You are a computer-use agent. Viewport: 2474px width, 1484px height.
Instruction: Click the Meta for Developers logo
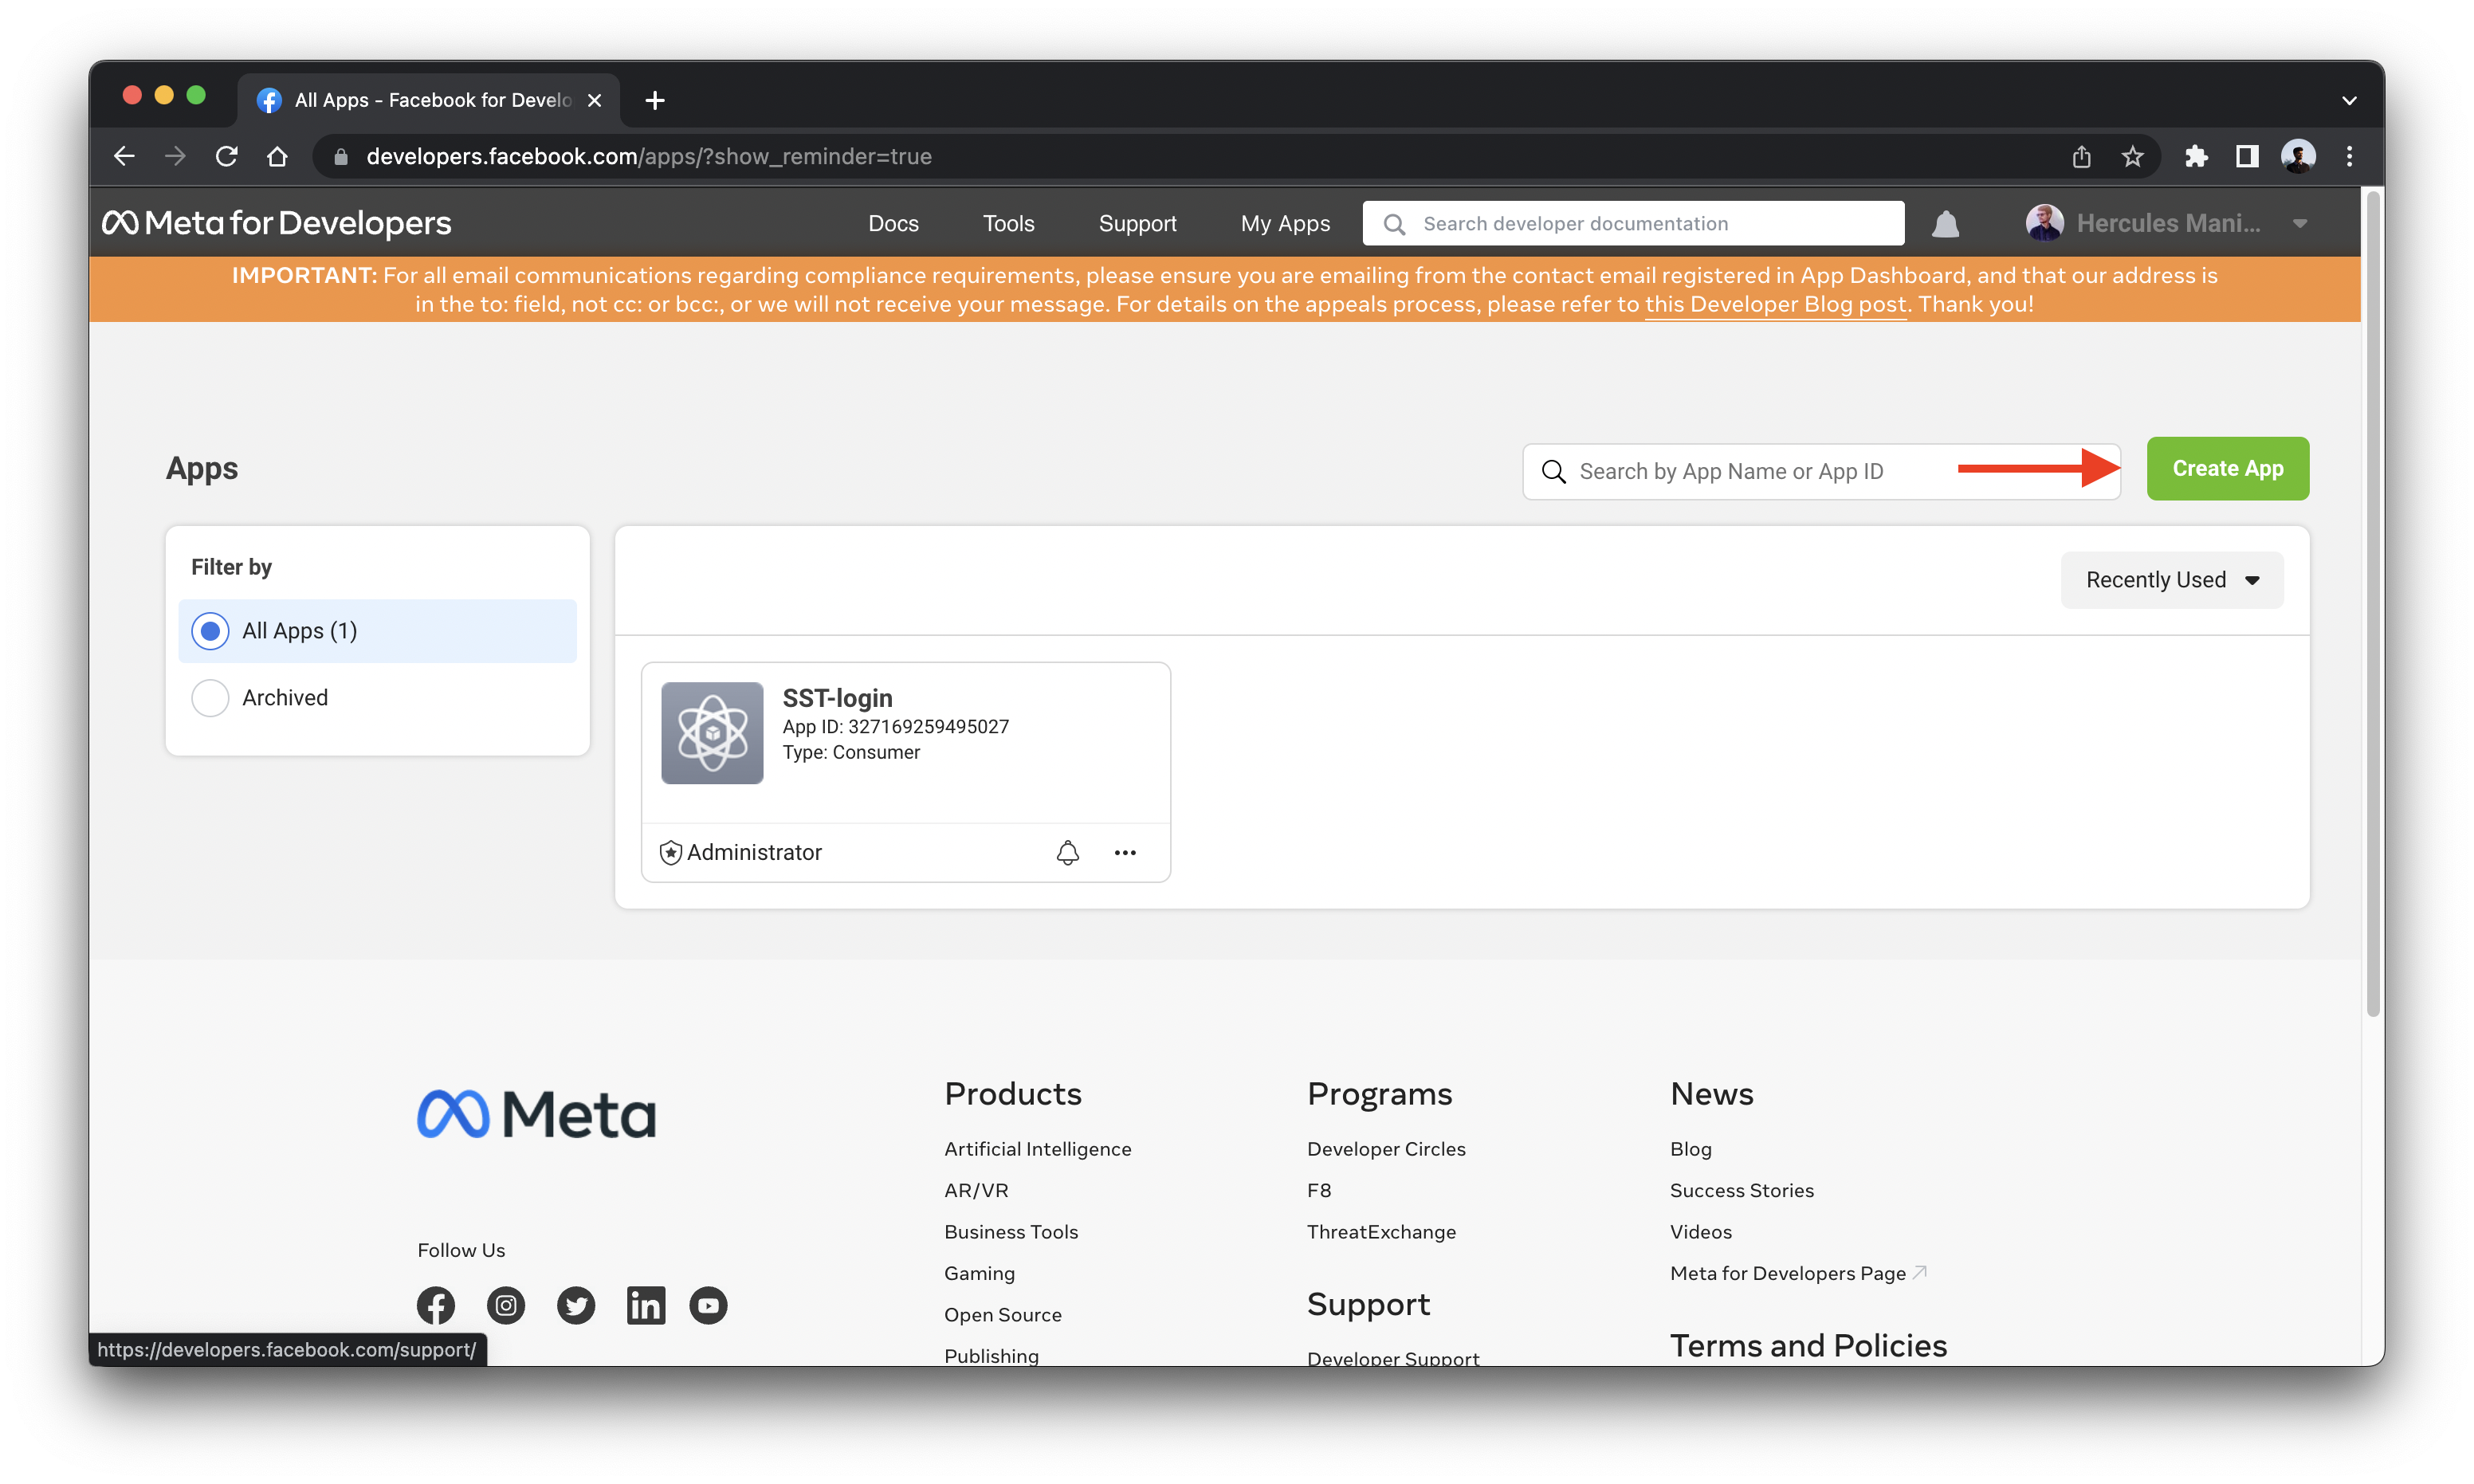coord(277,222)
